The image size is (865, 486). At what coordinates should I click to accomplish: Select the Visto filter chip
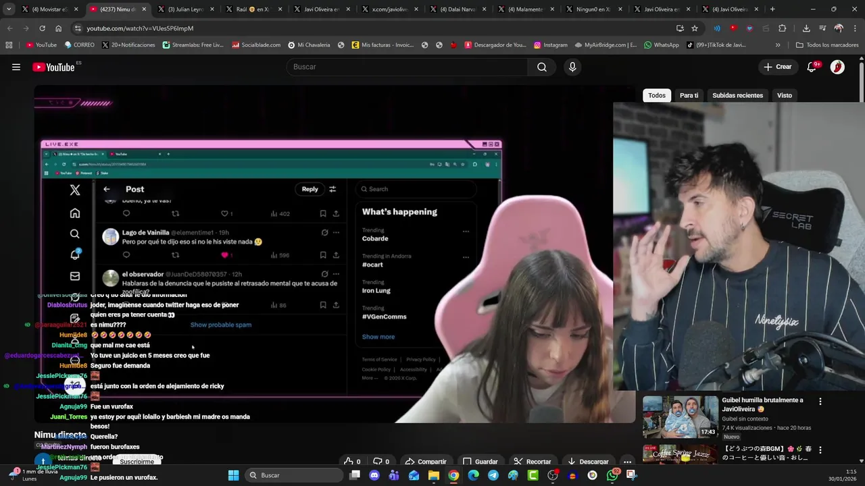pos(784,95)
